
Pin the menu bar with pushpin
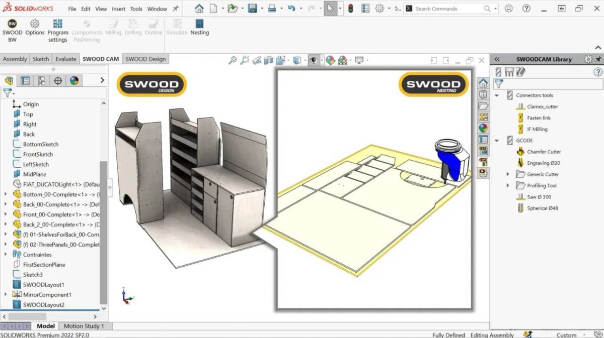click(x=175, y=9)
